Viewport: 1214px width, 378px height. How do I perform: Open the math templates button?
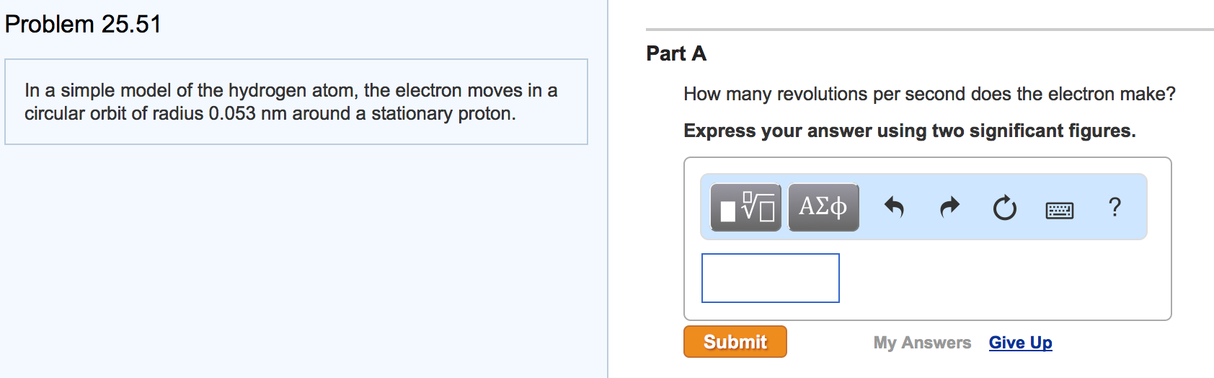745,207
